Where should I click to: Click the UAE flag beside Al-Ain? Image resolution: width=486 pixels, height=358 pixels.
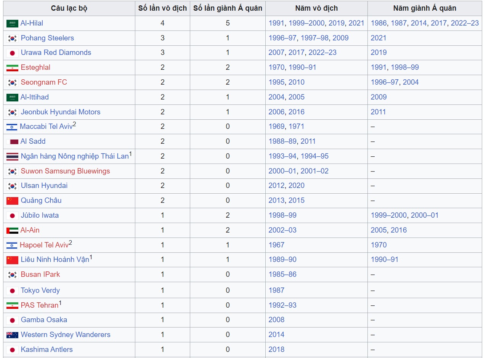(12, 230)
